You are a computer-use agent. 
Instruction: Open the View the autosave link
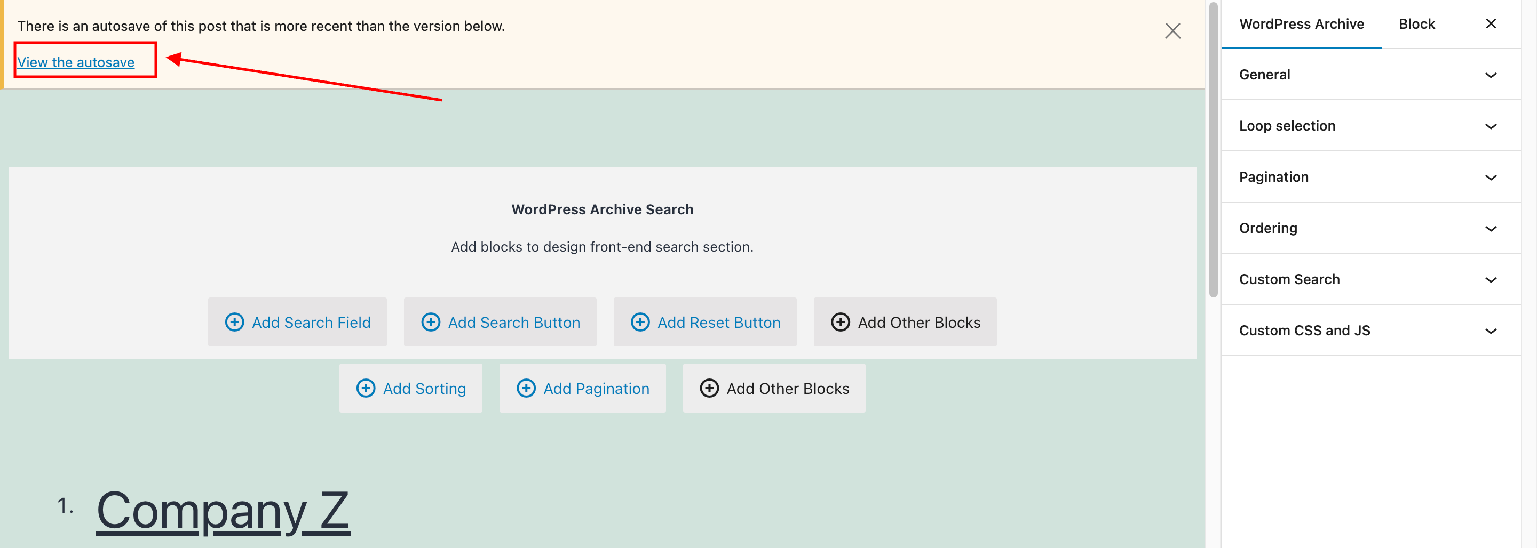(76, 62)
